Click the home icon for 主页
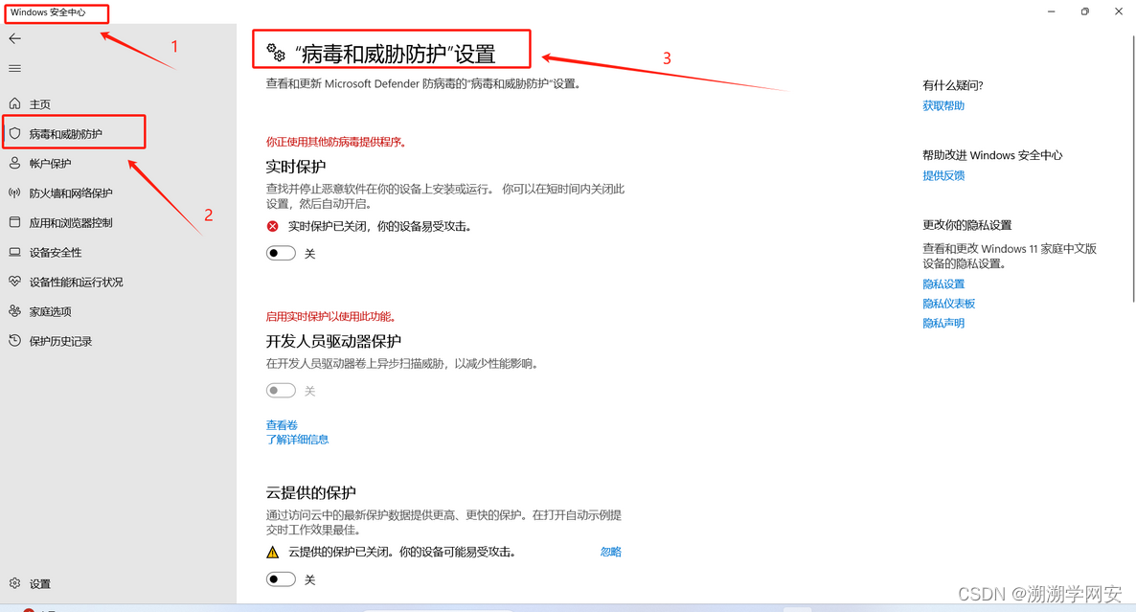 point(15,103)
